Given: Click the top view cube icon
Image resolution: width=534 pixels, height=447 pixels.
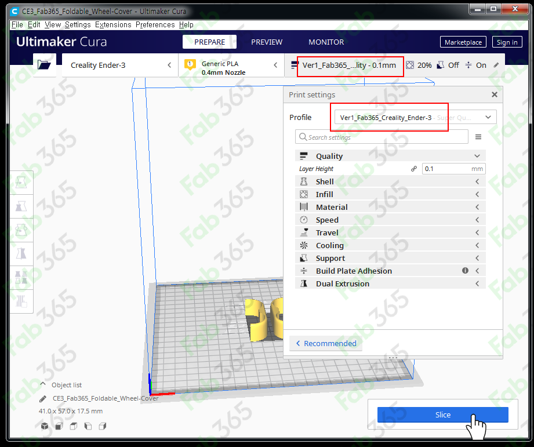Looking at the screenshot, I should (74, 426).
